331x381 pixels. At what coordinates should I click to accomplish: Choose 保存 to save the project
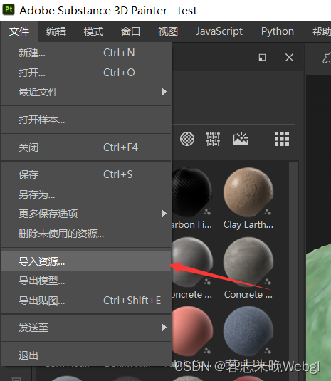[x=85, y=174]
